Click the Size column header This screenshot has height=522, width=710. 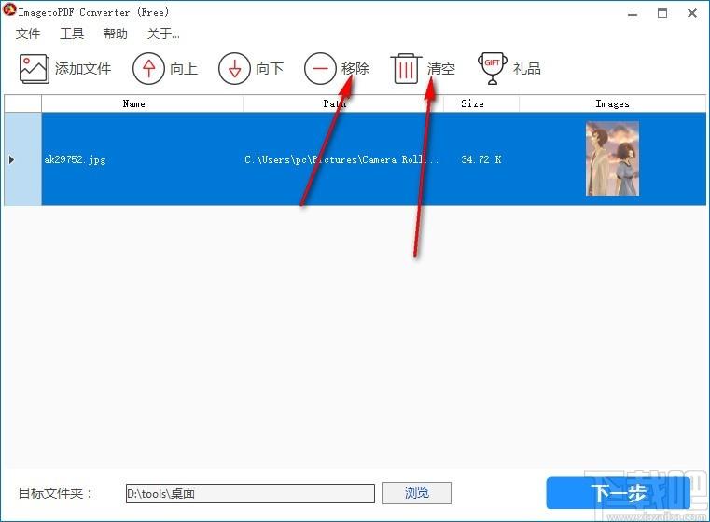480,103
